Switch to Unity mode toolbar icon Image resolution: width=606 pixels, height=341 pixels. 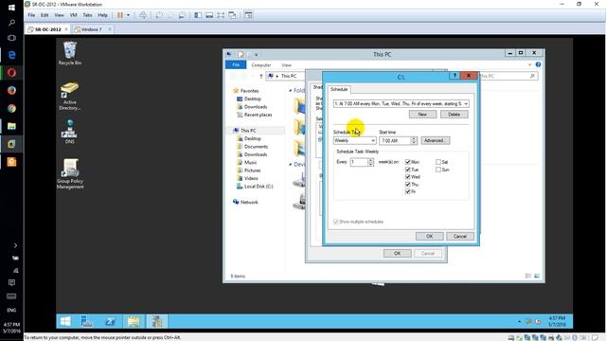232,15
